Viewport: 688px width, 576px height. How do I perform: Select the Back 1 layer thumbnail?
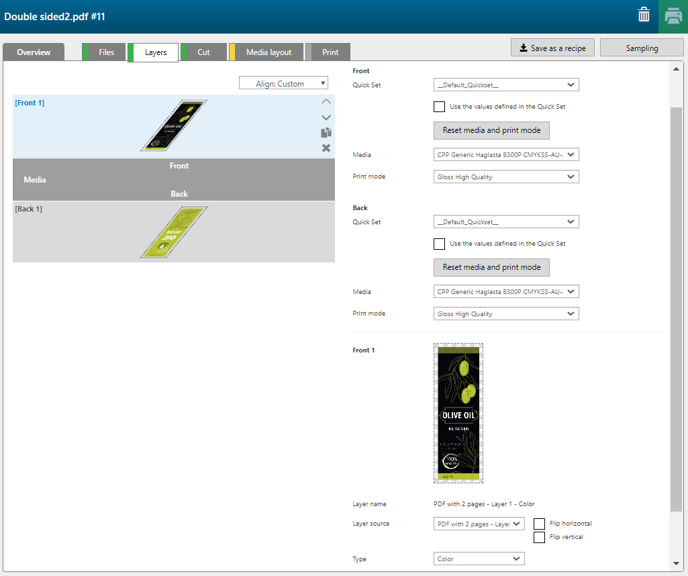pyautogui.click(x=173, y=232)
